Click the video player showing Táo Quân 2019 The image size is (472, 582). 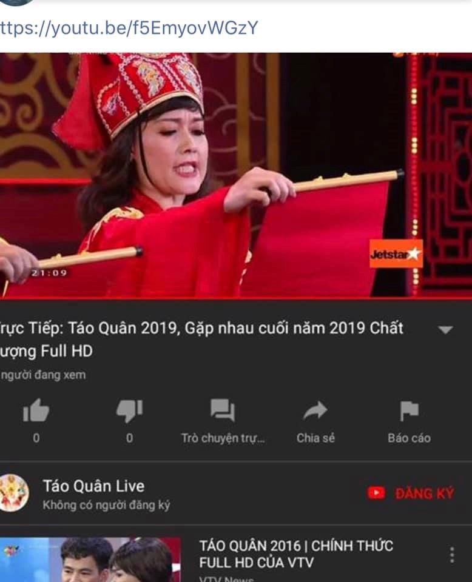click(236, 175)
